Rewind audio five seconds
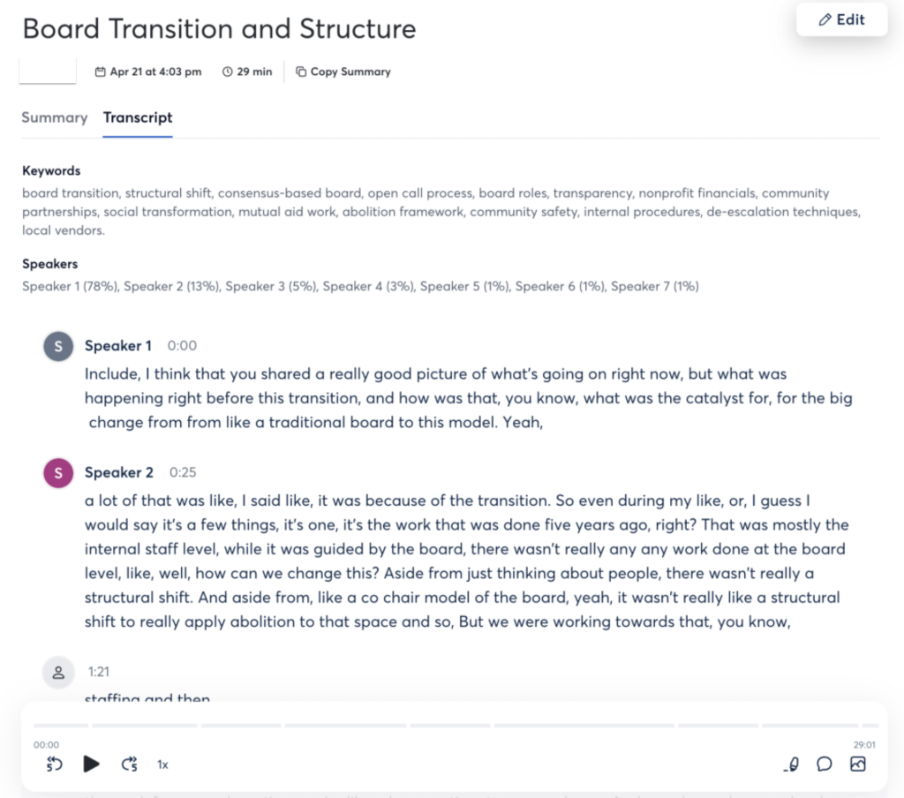Viewport: 904px width, 798px height. pos(54,764)
